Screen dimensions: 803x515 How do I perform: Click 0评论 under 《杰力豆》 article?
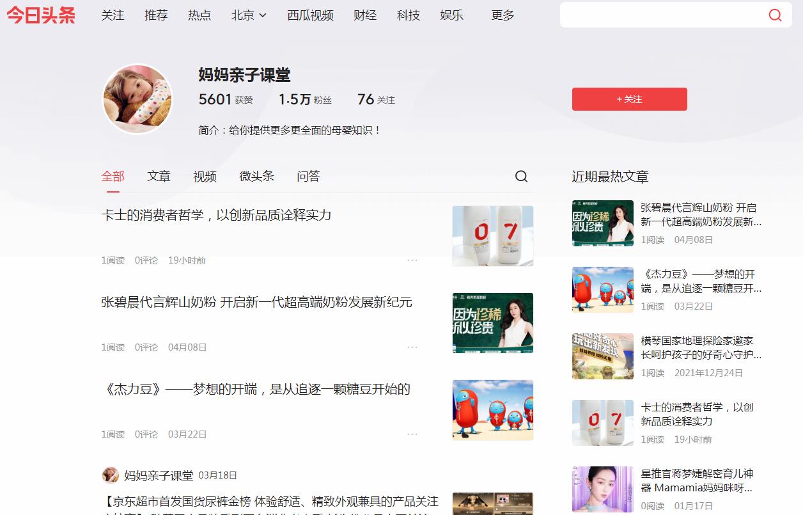click(x=146, y=434)
